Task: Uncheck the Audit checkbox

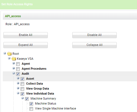Action: [x=18, y=74]
